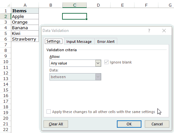Click the Cancel button
This screenshot has height=133, width=174.
tap(157, 124)
